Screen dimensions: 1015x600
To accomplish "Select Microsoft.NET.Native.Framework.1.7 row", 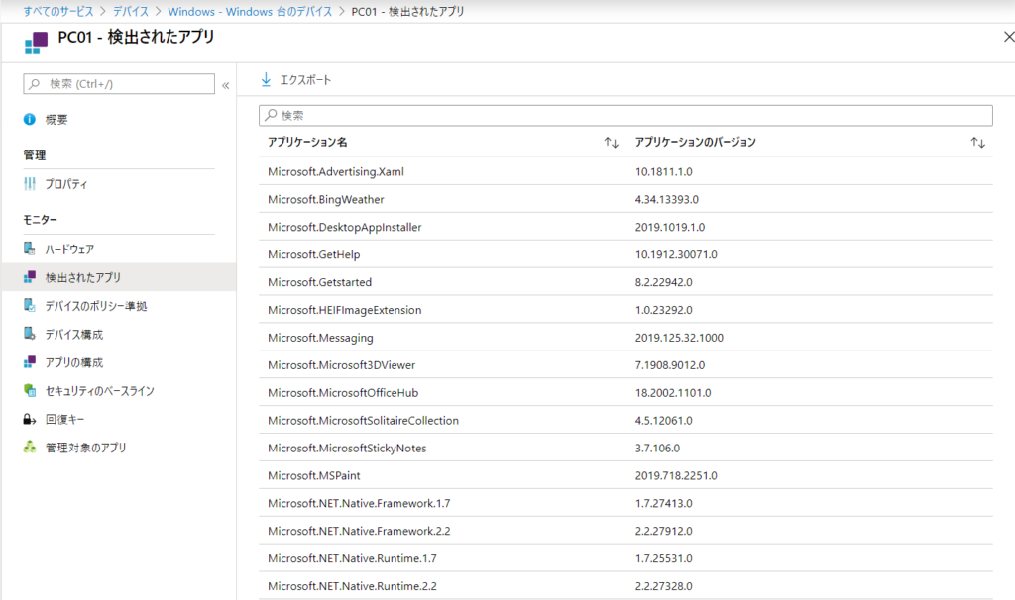I will pos(626,503).
